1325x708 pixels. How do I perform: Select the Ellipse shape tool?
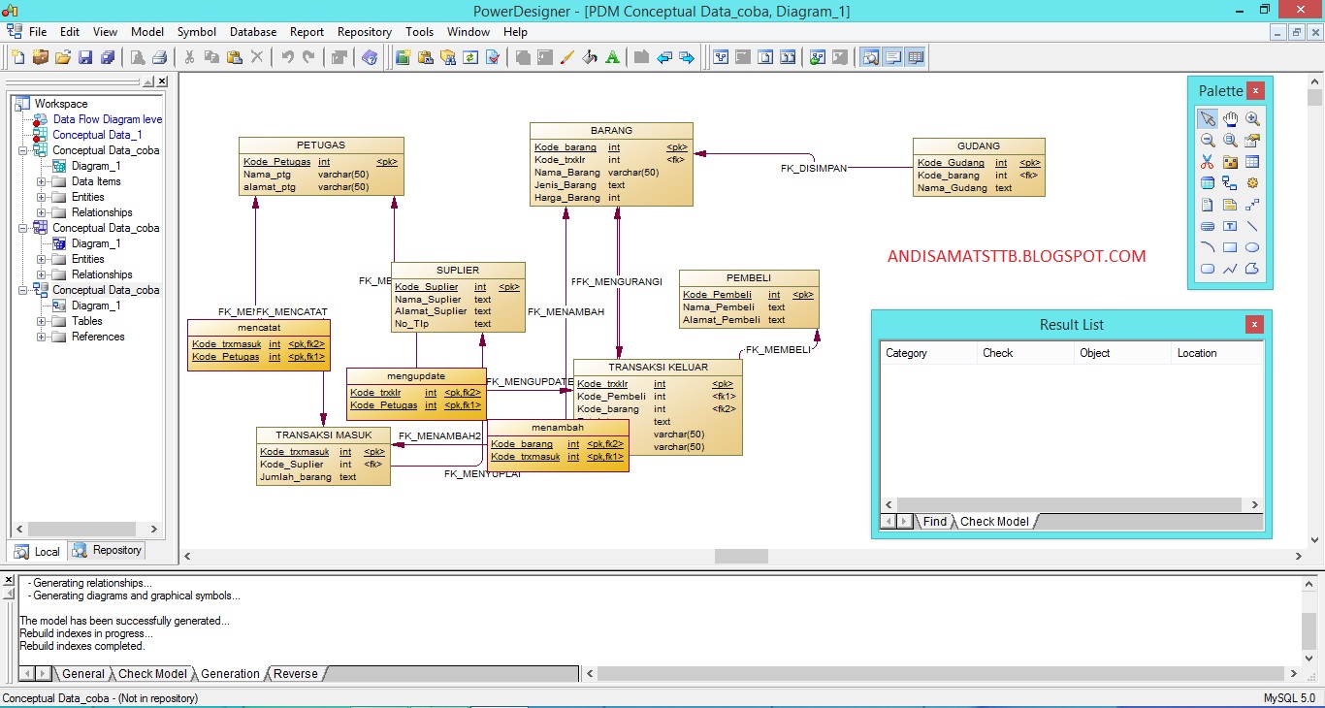1252,247
